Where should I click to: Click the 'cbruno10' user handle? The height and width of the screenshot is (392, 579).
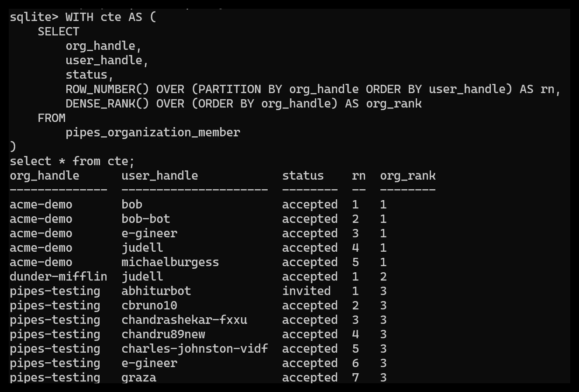(x=149, y=305)
